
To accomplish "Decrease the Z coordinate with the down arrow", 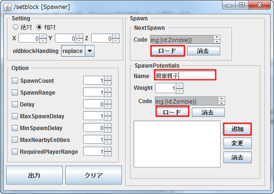I will click(116, 41).
